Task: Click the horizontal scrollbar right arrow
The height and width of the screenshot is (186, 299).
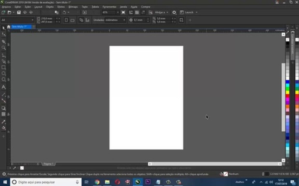Action: coord(280,164)
